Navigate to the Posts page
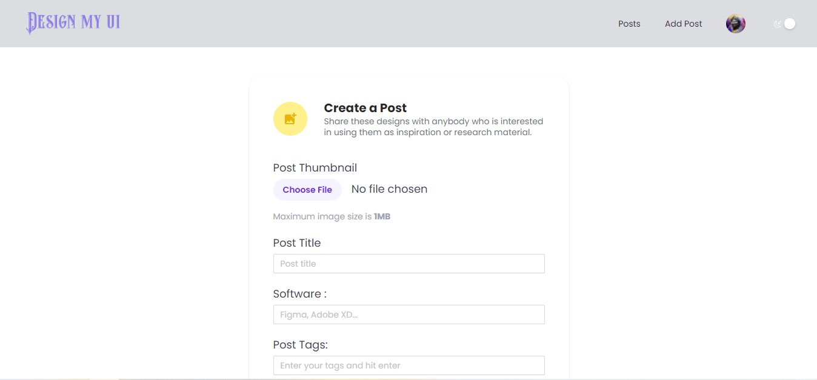The image size is (817, 380). coord(629,24)
